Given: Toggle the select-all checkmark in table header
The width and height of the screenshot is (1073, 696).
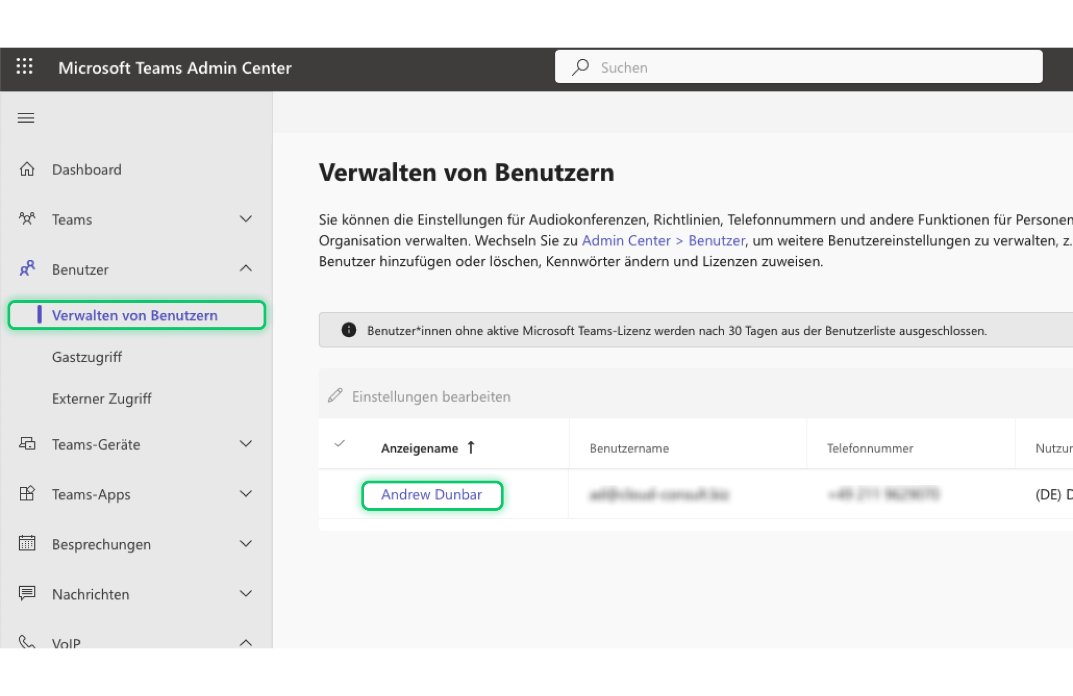Looking at the screenshot, I should coord(340,443).
